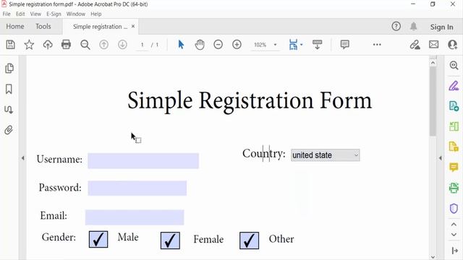Add file to Starred with star icon

29,45
